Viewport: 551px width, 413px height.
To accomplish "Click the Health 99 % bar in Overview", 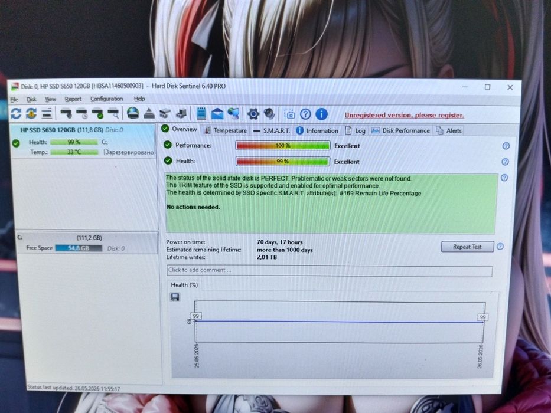I will pos(283,162).
